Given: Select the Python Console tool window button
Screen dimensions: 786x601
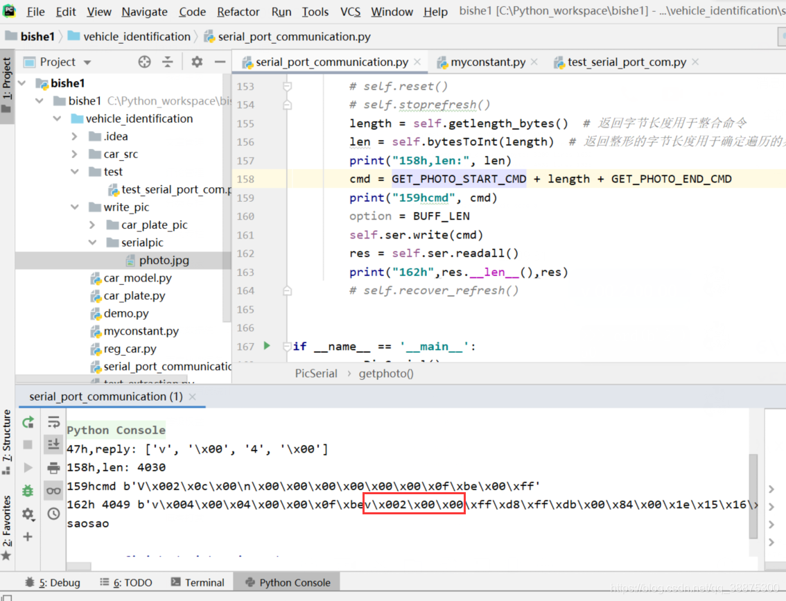Looking at the screenshot, I should pyautogui.click(x=287, y=582).
